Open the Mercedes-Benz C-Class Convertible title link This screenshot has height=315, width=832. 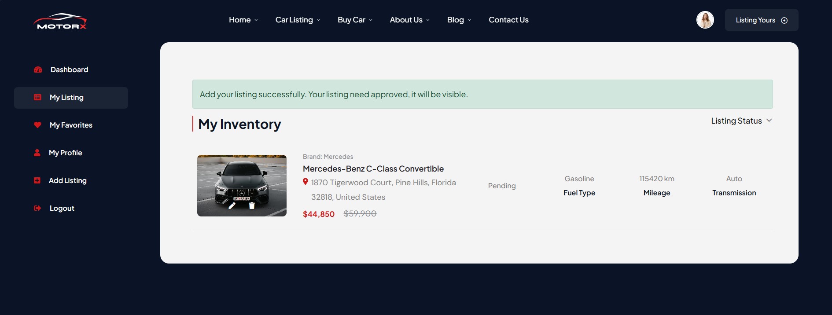tap(373, 168)
